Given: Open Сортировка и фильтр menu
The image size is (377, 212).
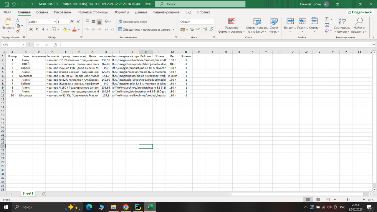Looking at the screenshot, I should [342, 25].
